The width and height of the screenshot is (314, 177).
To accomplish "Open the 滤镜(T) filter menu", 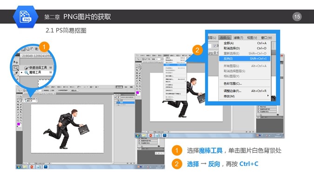I will [x=238, y=38].
